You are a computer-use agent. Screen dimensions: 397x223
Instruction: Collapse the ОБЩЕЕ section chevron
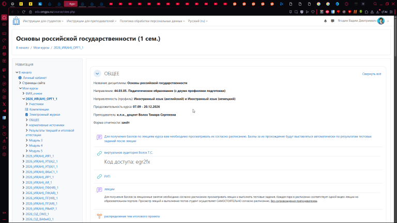click(97, 74)
